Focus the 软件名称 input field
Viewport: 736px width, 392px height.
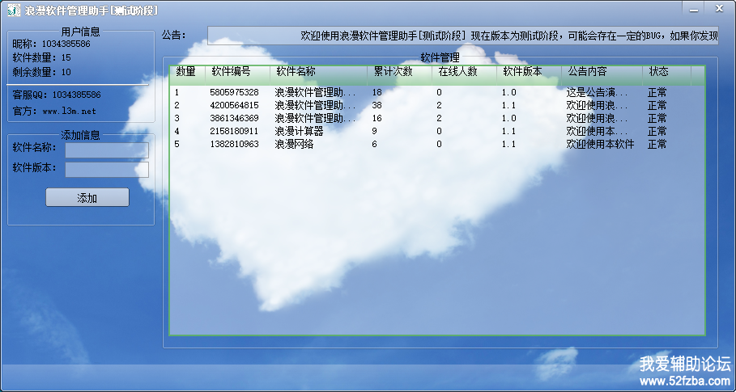[x=107, y=150]
